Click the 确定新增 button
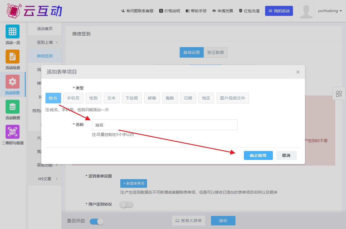This screenshot has height=229, width=346. pyautogui.click(x=258, y=155)
